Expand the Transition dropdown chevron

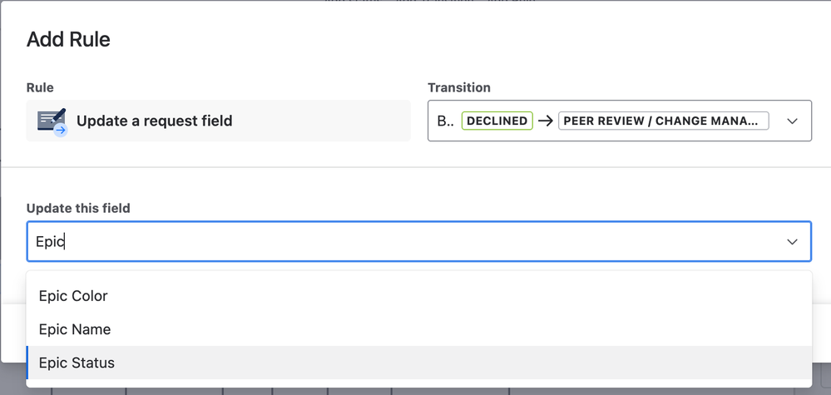[x=792, y=121]
